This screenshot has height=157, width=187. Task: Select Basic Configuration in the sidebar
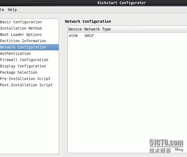coord(29,22)
